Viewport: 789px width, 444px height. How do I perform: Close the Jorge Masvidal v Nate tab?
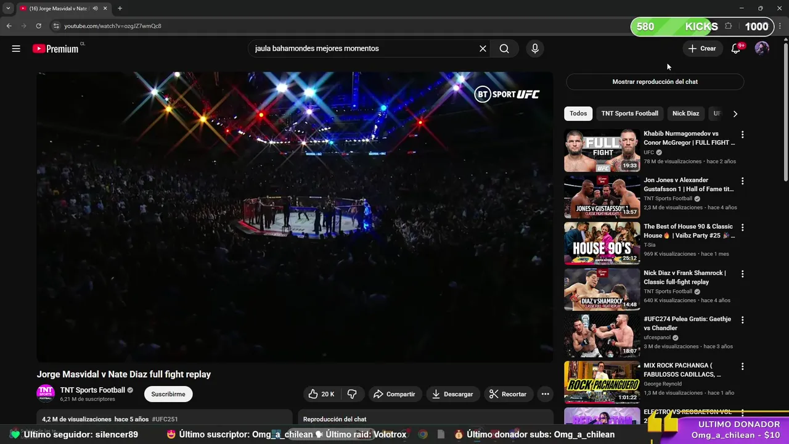click(105, 9)
